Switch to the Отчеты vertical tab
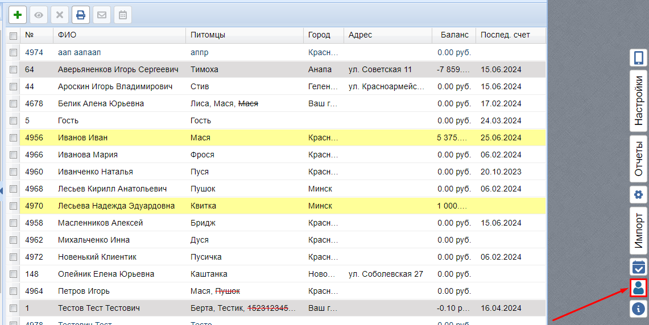Image resolution: width=649 pixels, height=325 pixels. click(x=638, y=158)
